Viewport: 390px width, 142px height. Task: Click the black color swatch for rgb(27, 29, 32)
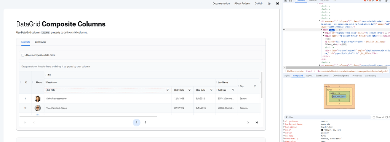coord(322,130)
